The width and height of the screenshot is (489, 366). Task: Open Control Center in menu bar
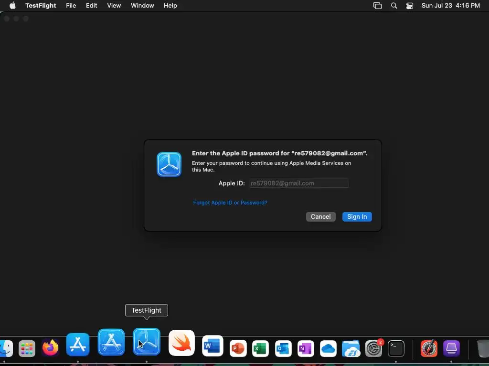409,5
